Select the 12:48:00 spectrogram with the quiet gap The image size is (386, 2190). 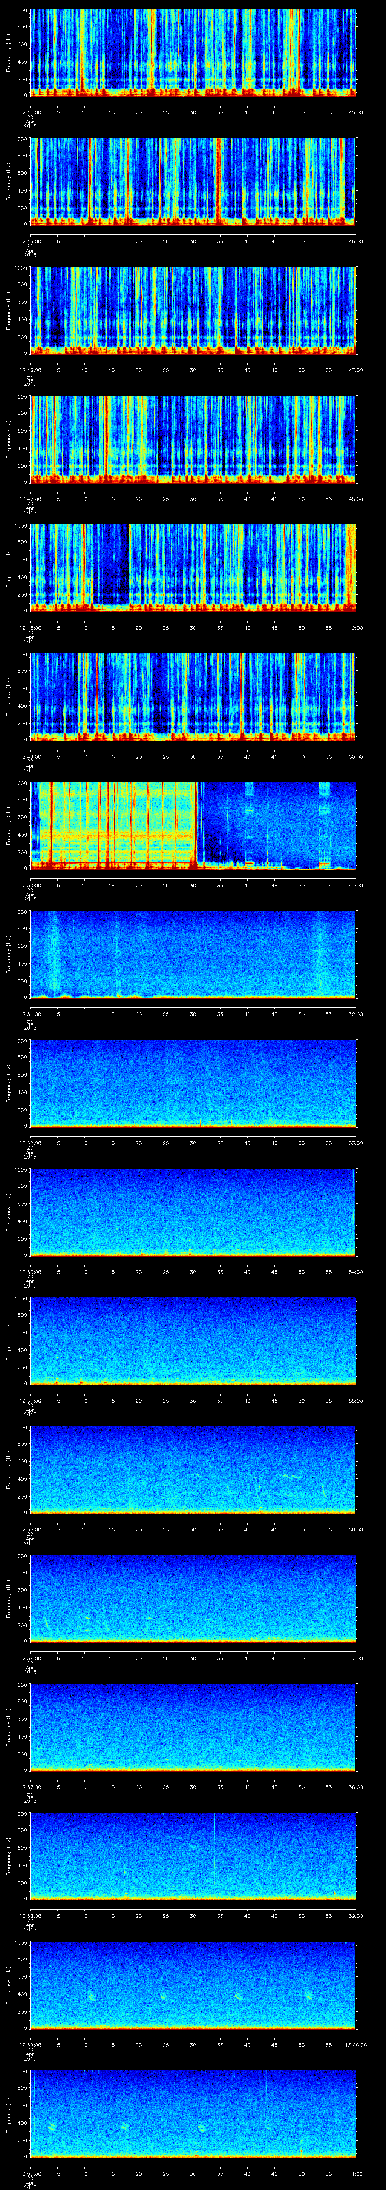pyautogui.click(x=193, y=568)
